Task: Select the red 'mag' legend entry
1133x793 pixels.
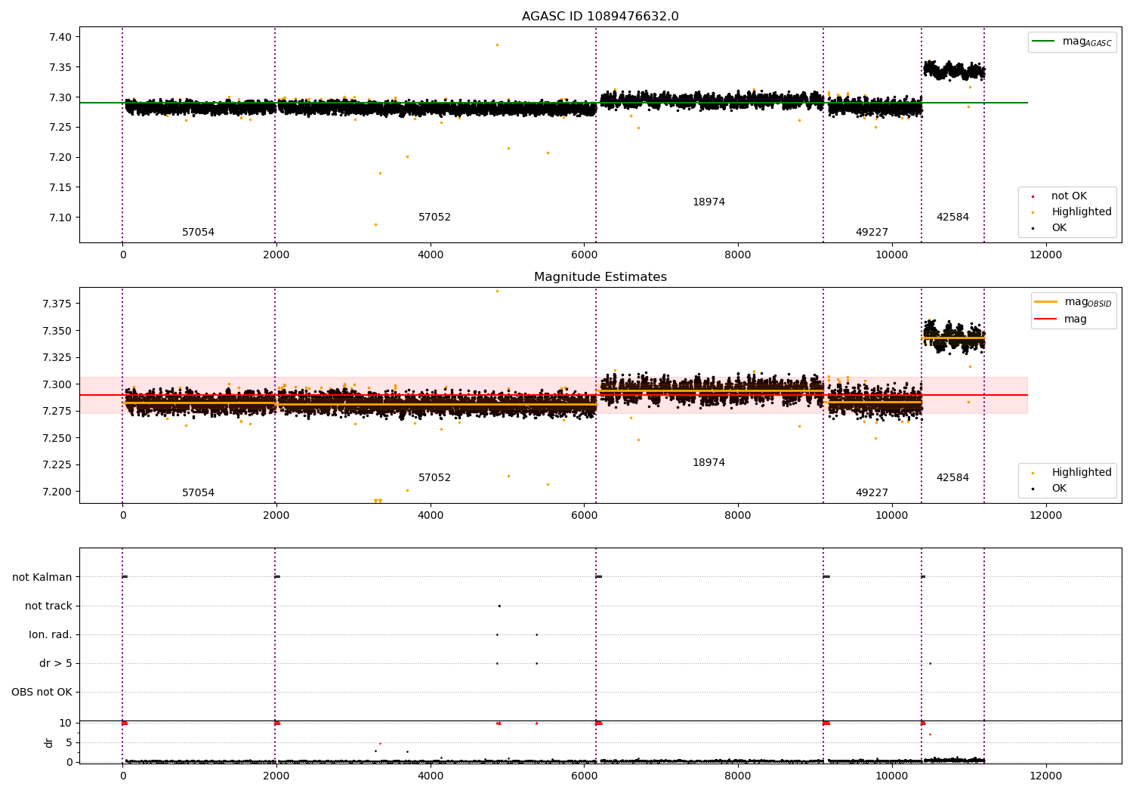Action: [1060, 319]
